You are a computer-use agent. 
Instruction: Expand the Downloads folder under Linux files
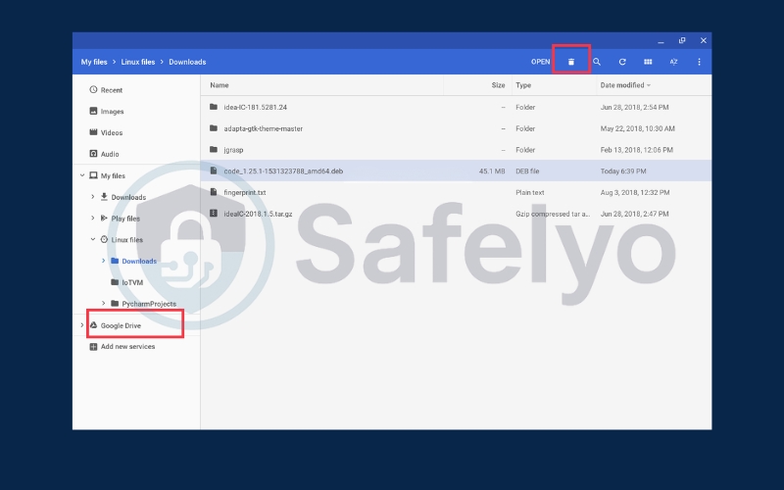[104, 261]
